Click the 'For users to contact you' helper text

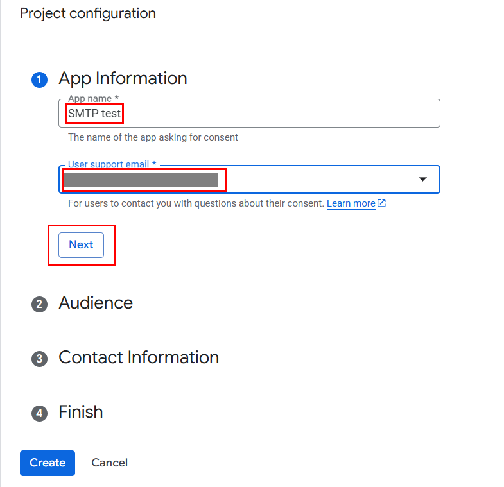tap(196, 203)
